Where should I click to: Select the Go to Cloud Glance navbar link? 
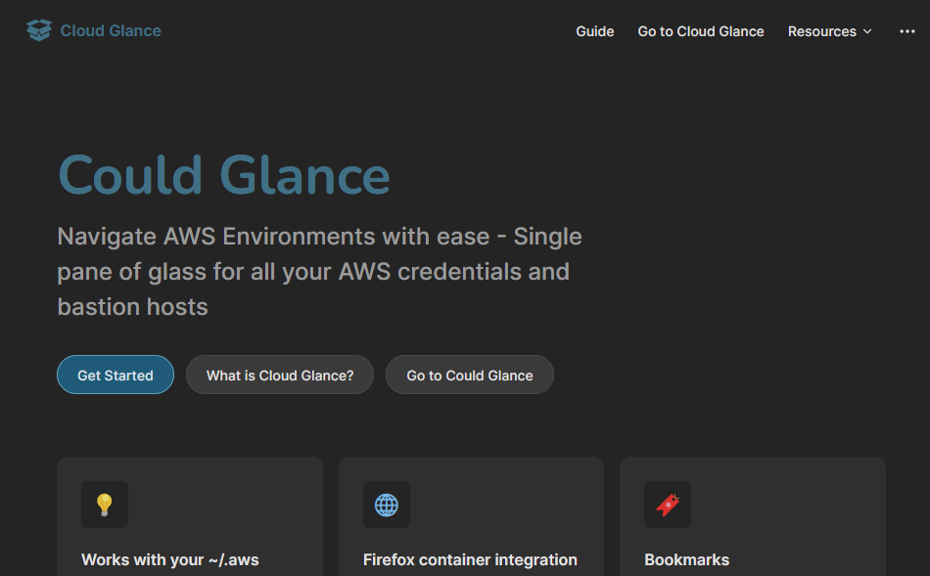click(x=700, y=31)
